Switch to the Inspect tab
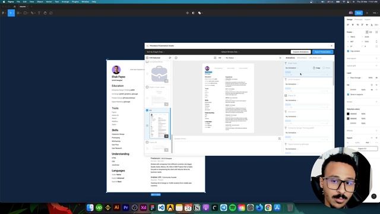 [x=368, y=20]
